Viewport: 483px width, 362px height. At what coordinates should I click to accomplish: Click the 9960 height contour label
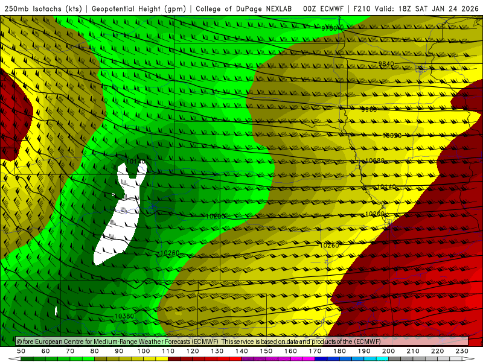369,109
